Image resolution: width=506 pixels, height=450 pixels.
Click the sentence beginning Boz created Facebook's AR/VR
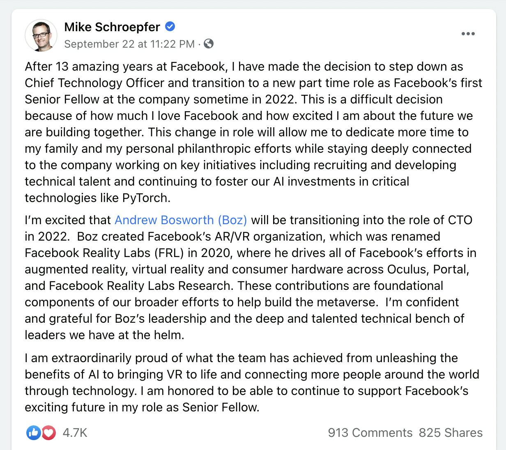click(251, 261)
